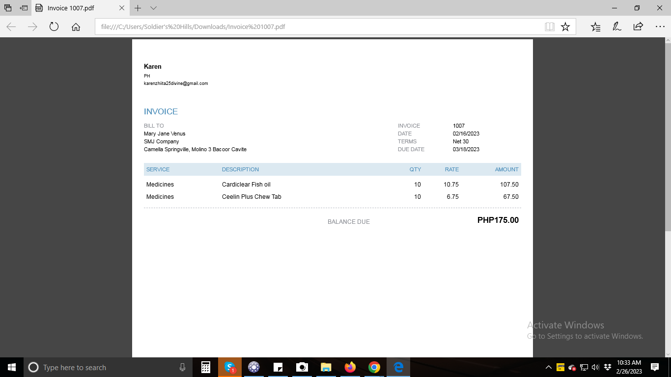Image resolution: width=671 pixels, height=377 pixels.
Task: Launch Firefox from taskbar
Action: pyautogui.click(x=350, y=367)
